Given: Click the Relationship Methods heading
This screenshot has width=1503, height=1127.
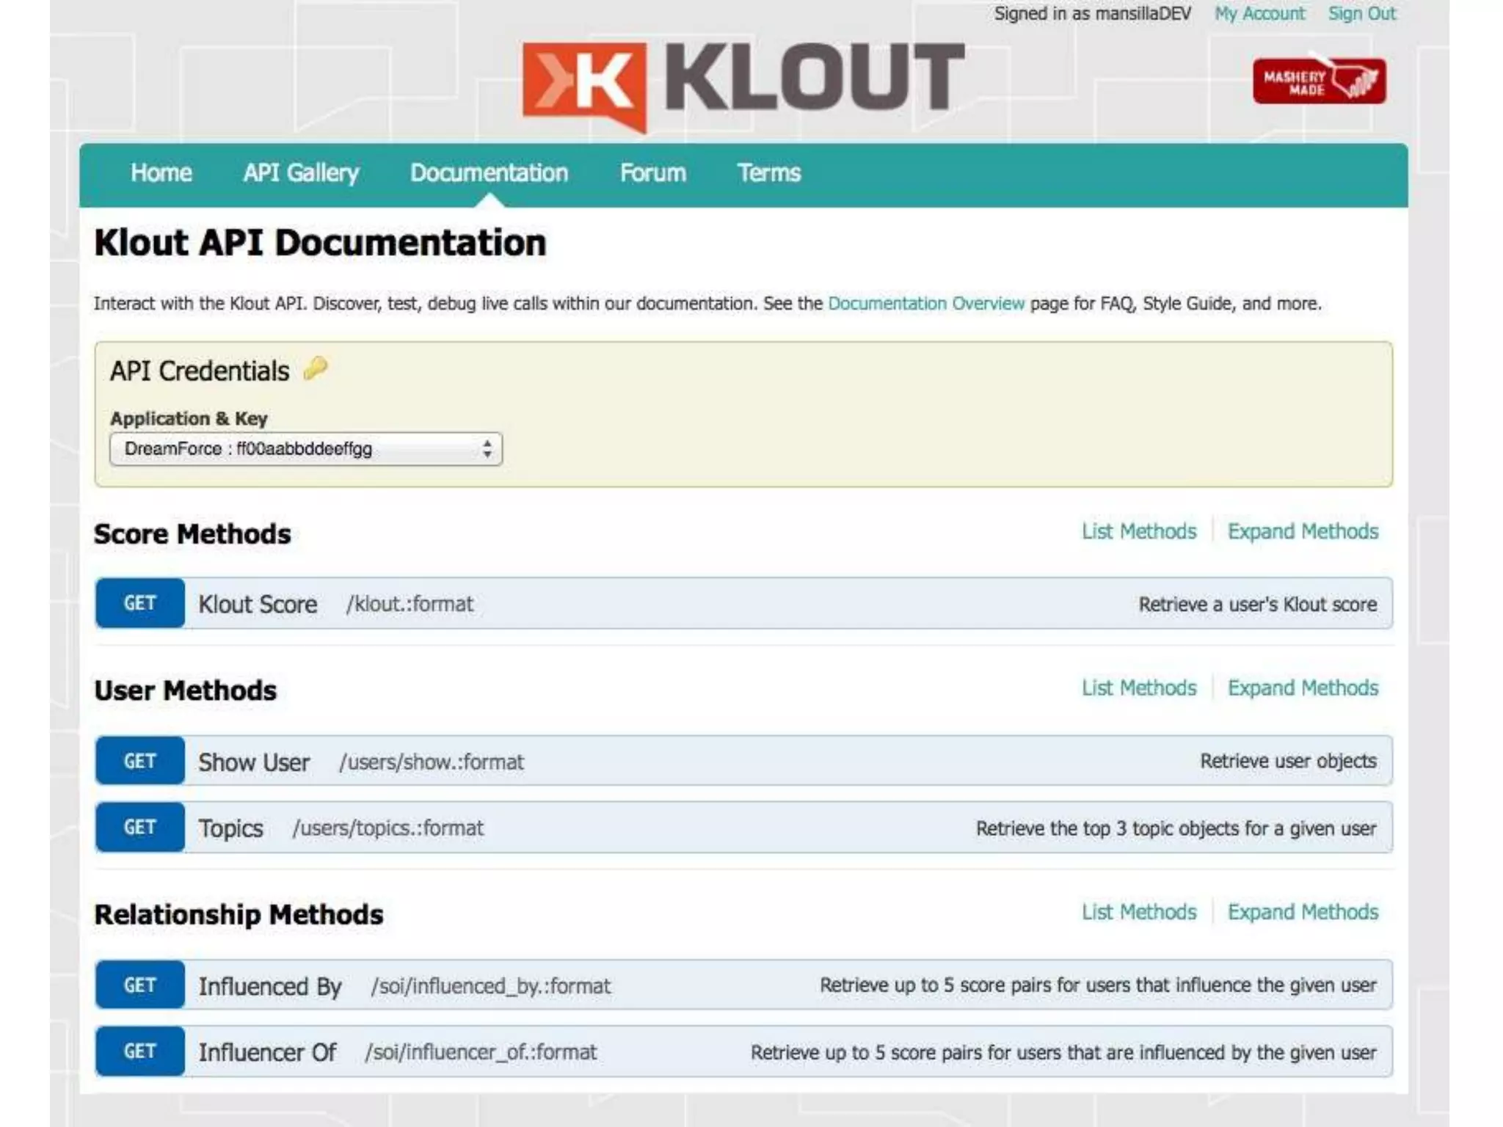Looking at the screenshot, I should (x=239, y=915).
